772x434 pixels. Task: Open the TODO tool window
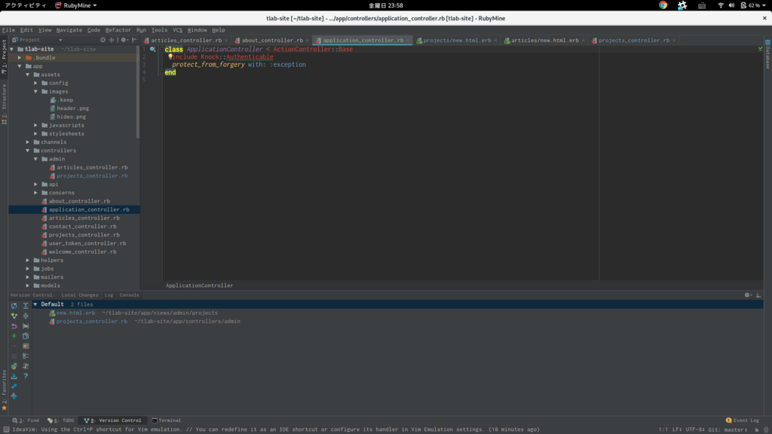pos(60,420)
